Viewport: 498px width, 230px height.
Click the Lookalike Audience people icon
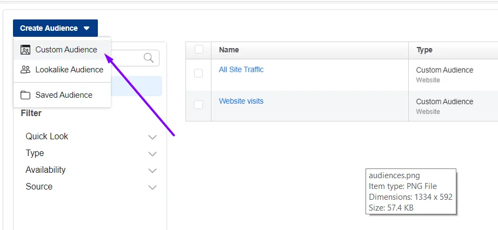(x=25, y=70)
